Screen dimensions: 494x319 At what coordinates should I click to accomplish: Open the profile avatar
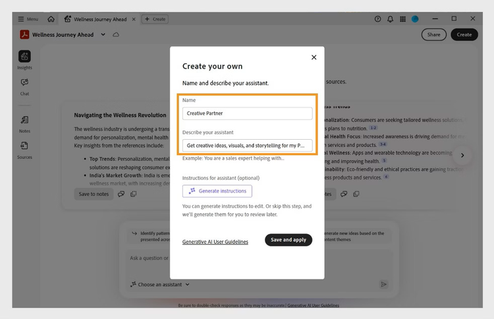415,19
